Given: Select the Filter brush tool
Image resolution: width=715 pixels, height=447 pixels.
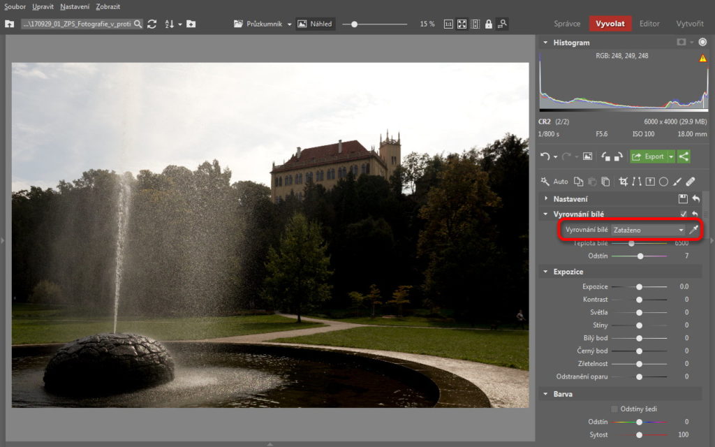Looking at the screenshot, I should click(677, 182).
